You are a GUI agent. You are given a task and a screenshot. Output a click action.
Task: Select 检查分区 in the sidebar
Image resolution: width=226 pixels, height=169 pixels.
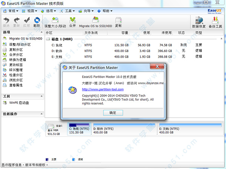15,75
